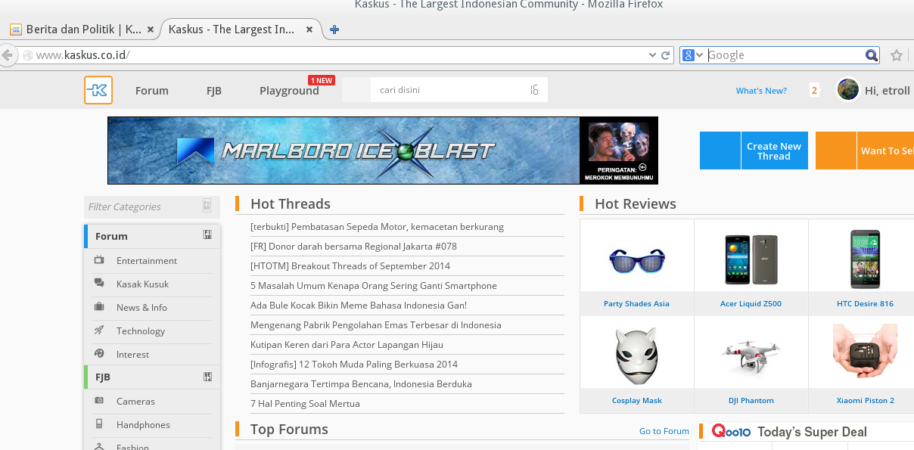The width and height of the screenshot is (914, 450).
Task: Open the Hi, etroll user menu
Action: click(x=888, y=91)
